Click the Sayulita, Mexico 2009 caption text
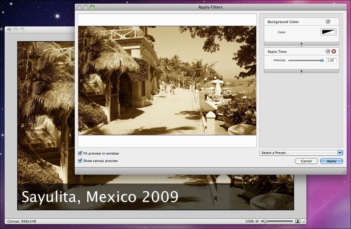351x229 pixels. coord(100,197)
